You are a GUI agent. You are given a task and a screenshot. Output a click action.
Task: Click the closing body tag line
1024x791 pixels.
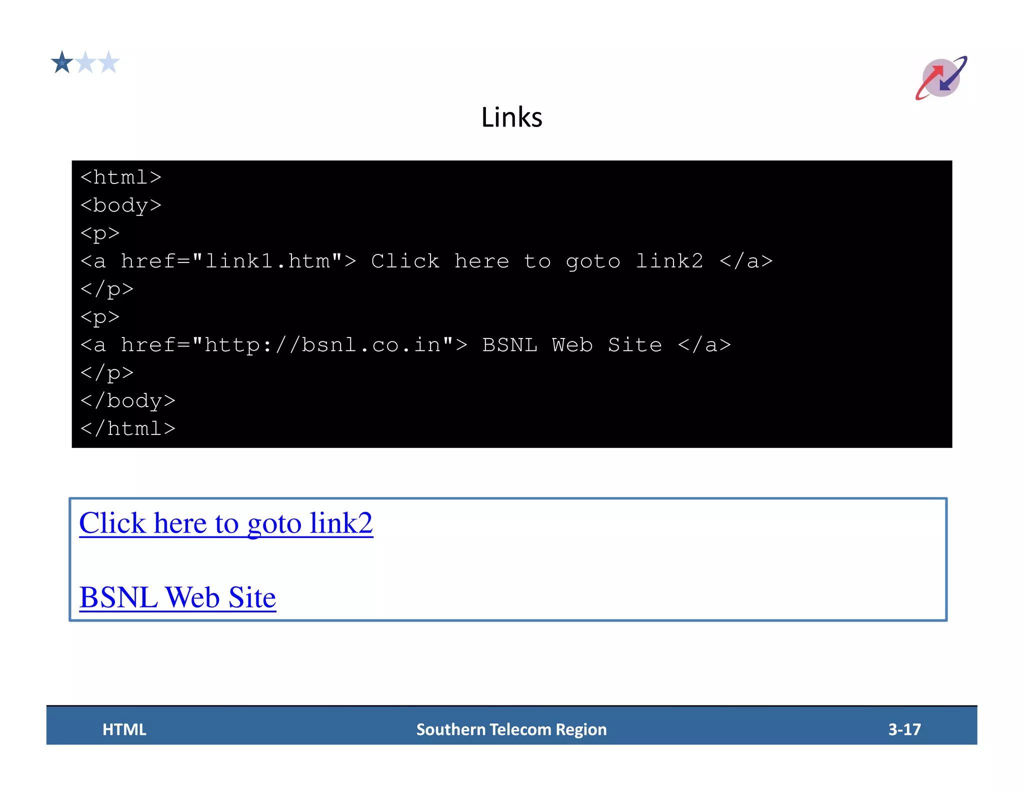127,400
